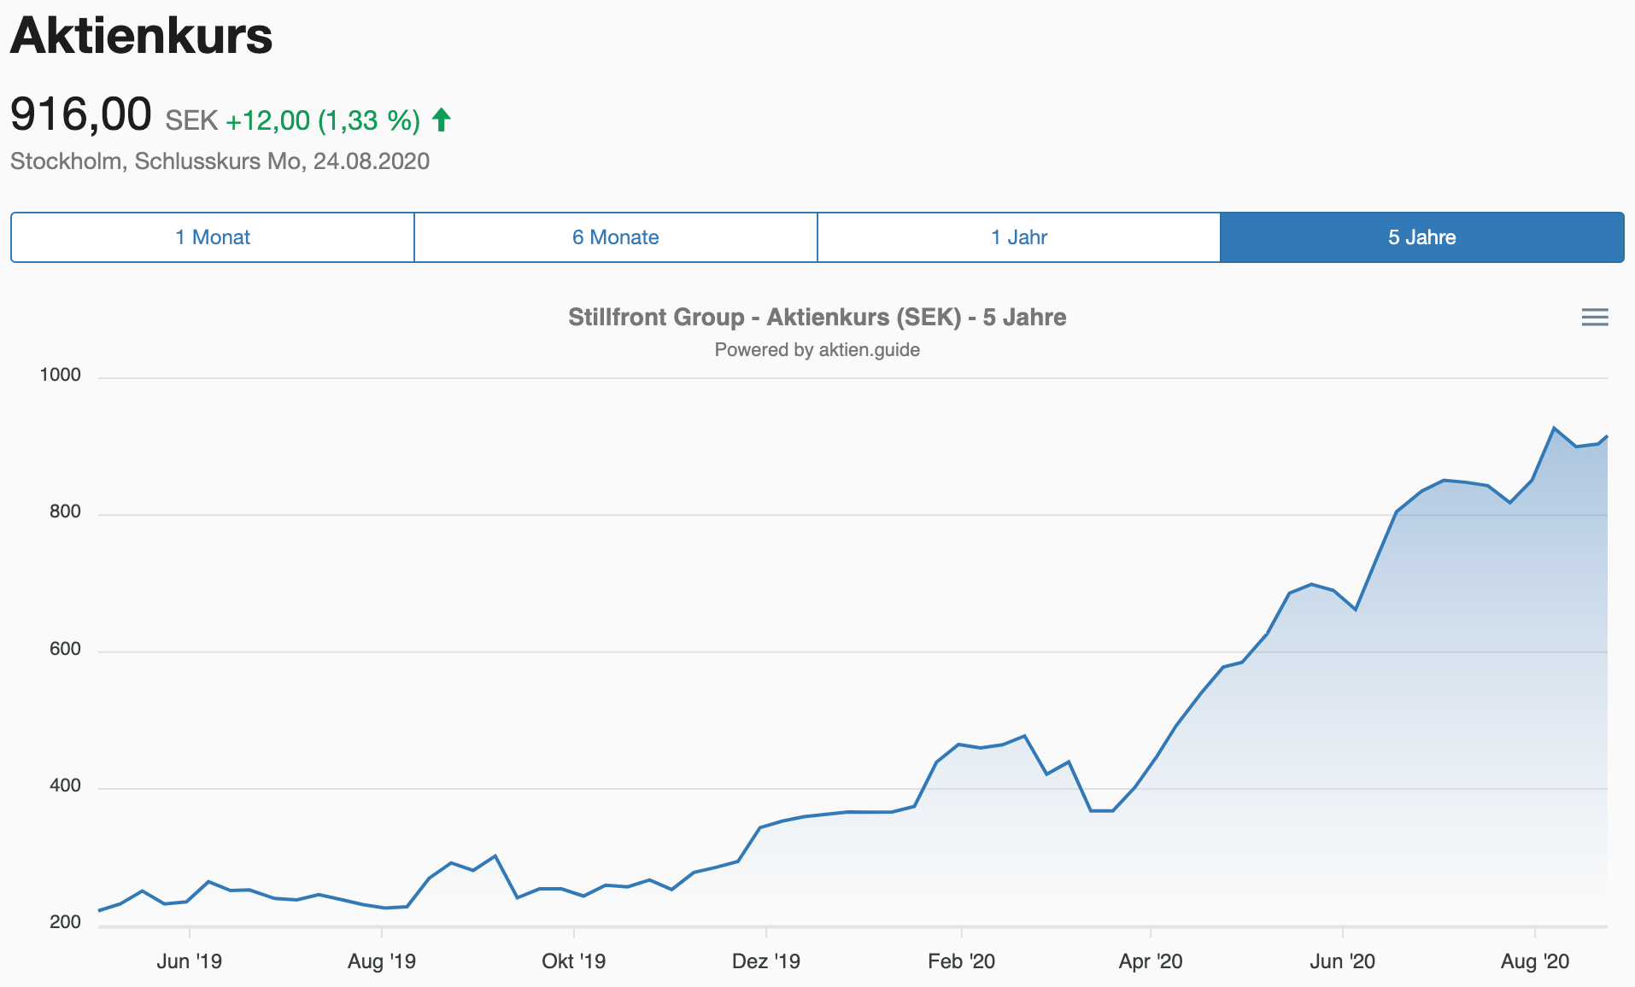
Task: Click the Jun '20 x-axis label
Action: (1343, 961)
